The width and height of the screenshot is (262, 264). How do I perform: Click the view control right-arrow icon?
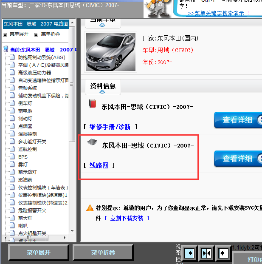click(x=189, y=253)
